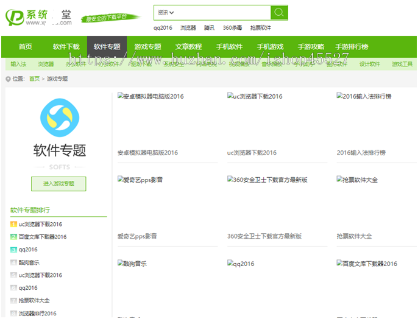Click the 百度文库下载器2016 broken image thumbnail
418x319 pixels.
click(367, 264)
